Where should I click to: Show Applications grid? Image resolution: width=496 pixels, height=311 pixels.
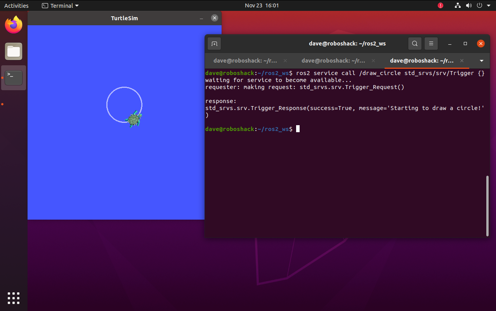[x=14, y=298]
